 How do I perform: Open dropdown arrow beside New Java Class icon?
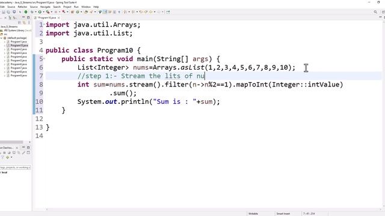point(81,12)
